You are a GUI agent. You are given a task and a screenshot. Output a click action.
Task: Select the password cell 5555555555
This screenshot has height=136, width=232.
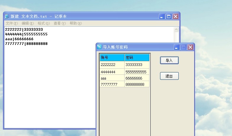(x=137, y=72)
